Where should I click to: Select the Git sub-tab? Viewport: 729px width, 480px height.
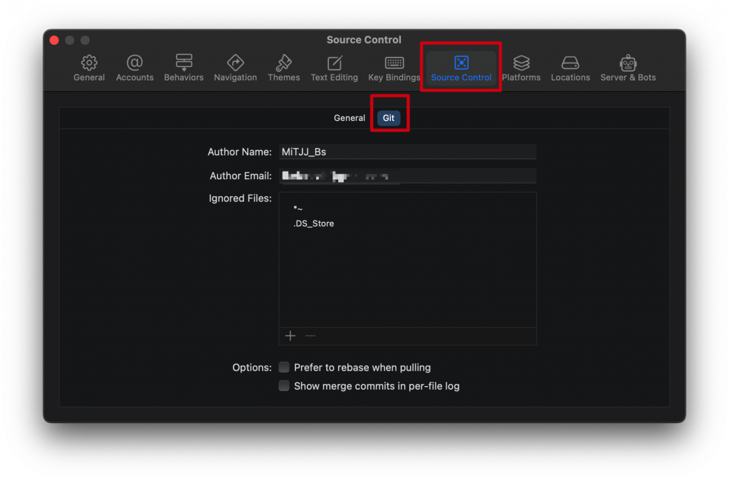388,118
